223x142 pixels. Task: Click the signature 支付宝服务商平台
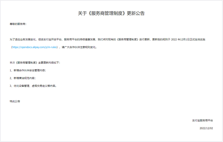click(202, 120)
